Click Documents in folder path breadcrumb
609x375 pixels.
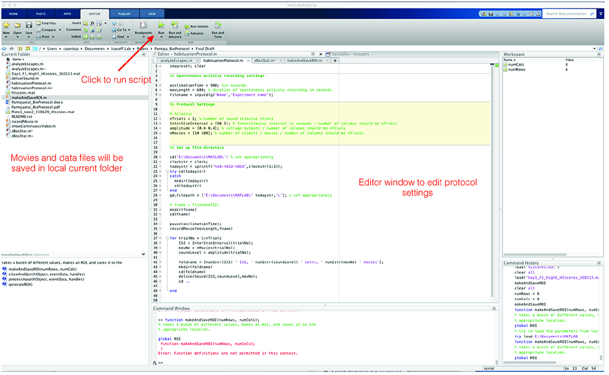pyautogui.click(x=94, y=49)
